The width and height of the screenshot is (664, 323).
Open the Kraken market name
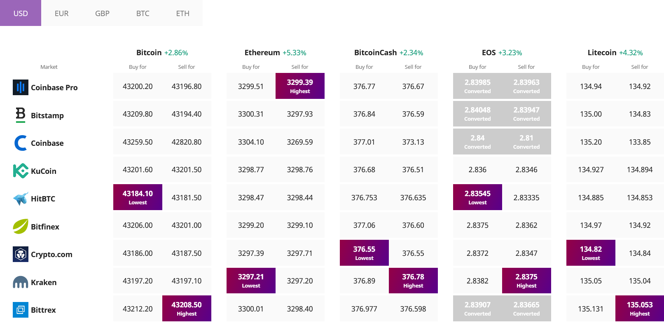tap(44, 282)
